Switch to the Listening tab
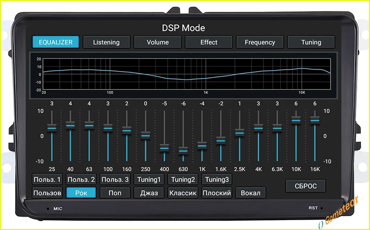The height and width of the screenshot is (230, 370). click(107, 42)
